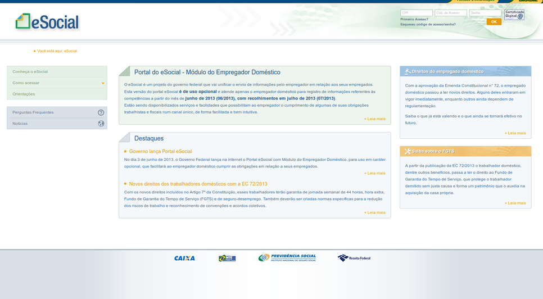This screenshot has height=299, width=543.
Task: Click the orange OK login button
Action: pos(494,22)
